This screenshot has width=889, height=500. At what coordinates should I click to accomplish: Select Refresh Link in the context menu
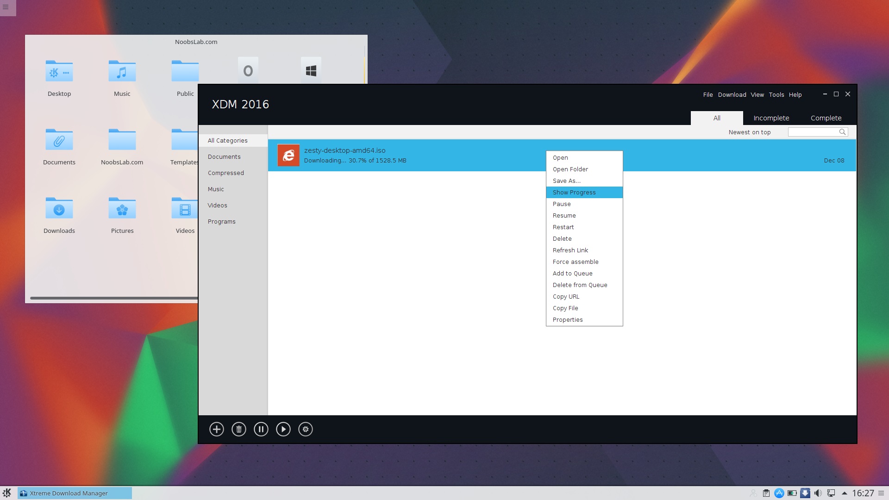pos(584,250)
